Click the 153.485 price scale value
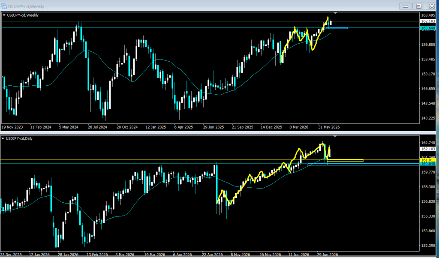This screenshot has width=439, height=258. (x=428, y=59)
